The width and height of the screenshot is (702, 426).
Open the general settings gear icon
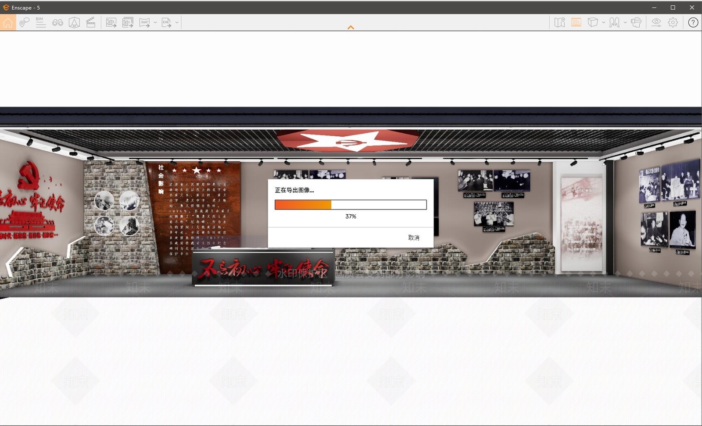click(x=673, y=22)
